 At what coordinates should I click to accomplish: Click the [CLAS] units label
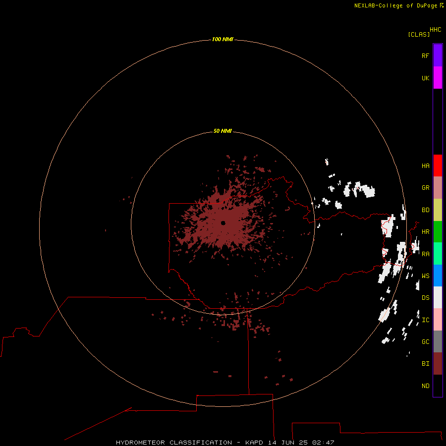pyautogui.click(x=419, y=35)
